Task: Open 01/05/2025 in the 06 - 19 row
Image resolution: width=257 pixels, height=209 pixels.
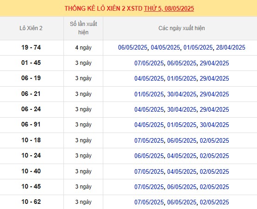Action: (182, 78)
